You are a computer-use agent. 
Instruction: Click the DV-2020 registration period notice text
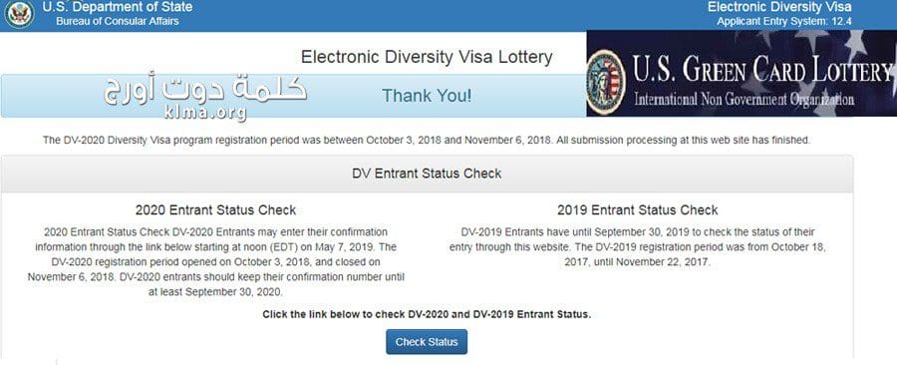[x=427, y=140]
